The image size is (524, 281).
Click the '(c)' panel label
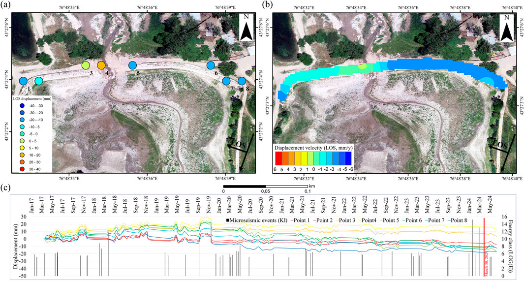pyautogui.click(x=5, y=188)
